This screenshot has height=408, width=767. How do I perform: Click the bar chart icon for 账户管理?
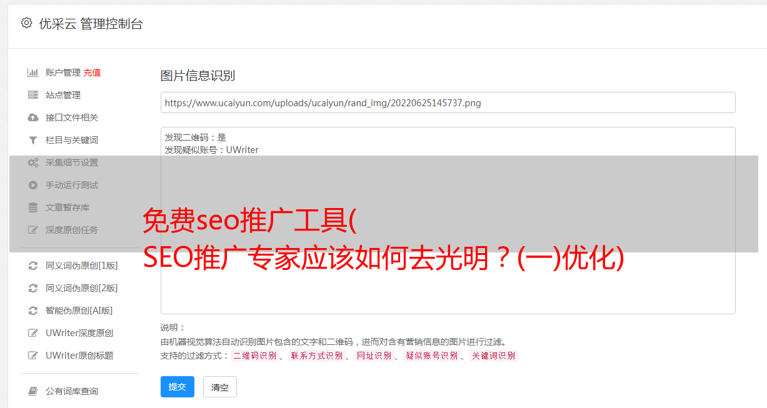(33, 72)
